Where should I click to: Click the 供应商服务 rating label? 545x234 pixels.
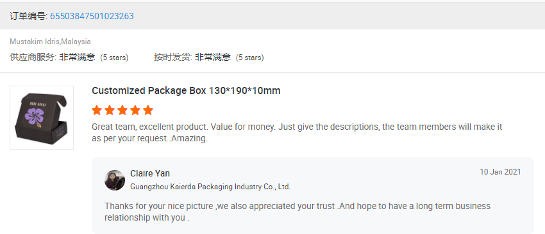[x=33, y=57]
